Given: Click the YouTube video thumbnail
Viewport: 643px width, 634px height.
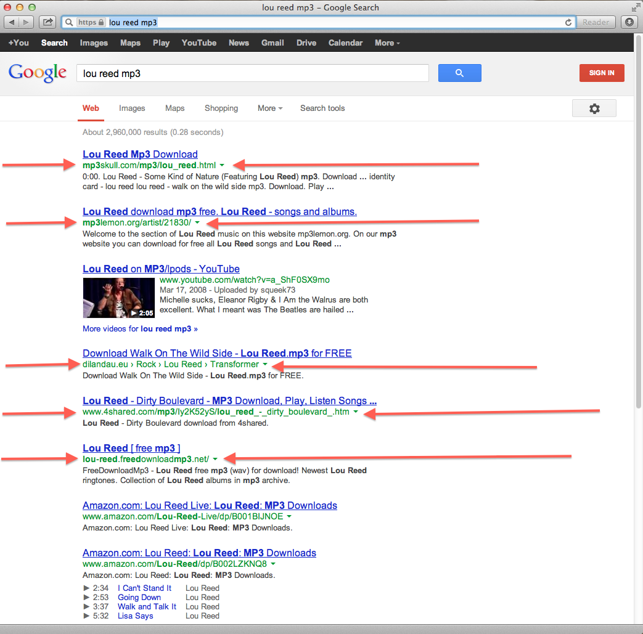Looking at the screenshot, I should pyautogui.click(x=118, y=298).
